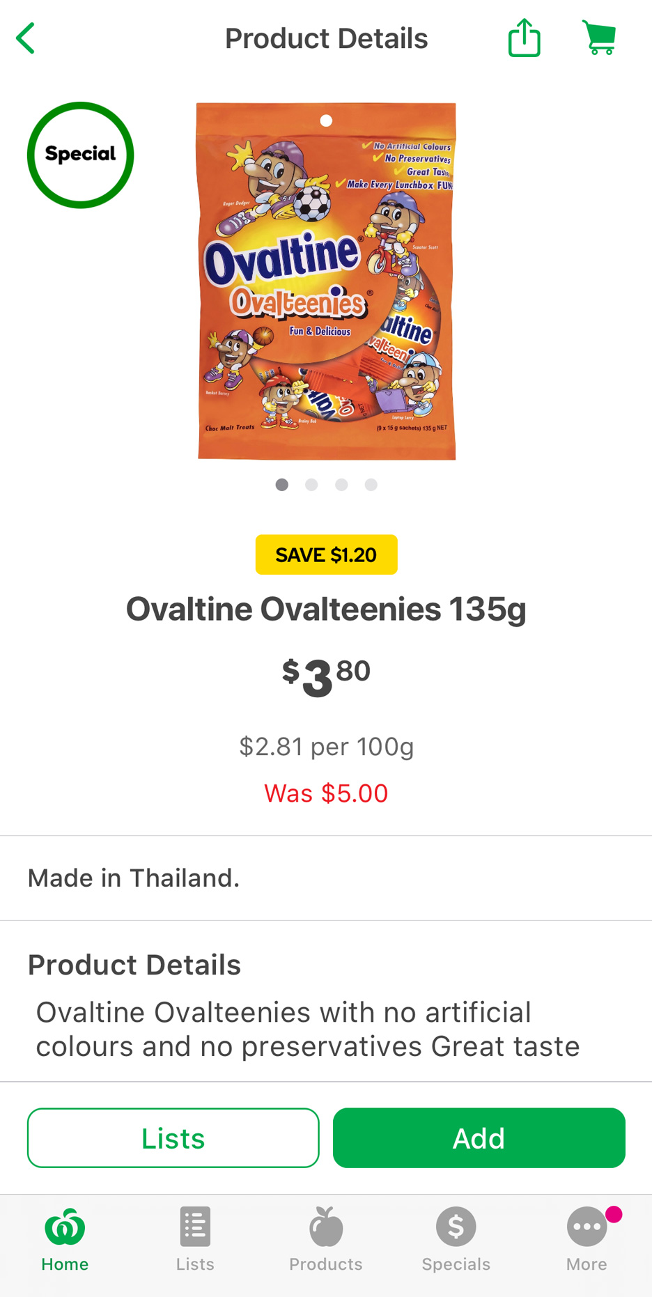Open the share icon
The height and width of the screenshot is (1297, 652).
(x=525, y=38)
